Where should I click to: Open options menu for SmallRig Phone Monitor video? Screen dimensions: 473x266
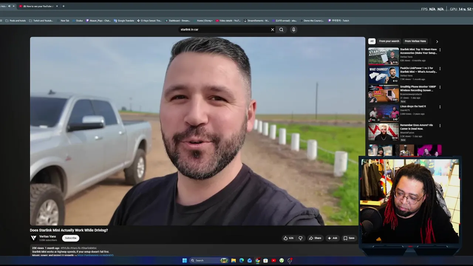coord(440,88)
